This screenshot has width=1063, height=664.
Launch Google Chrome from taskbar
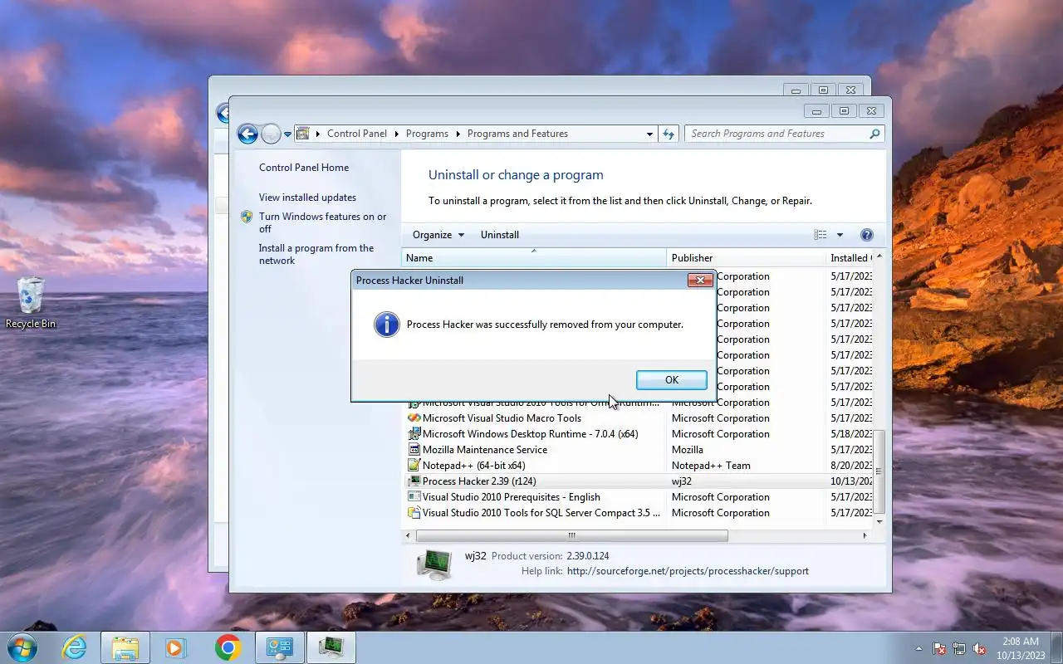228,647
